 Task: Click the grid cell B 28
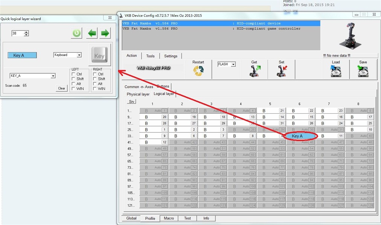(x=154, y=123)
